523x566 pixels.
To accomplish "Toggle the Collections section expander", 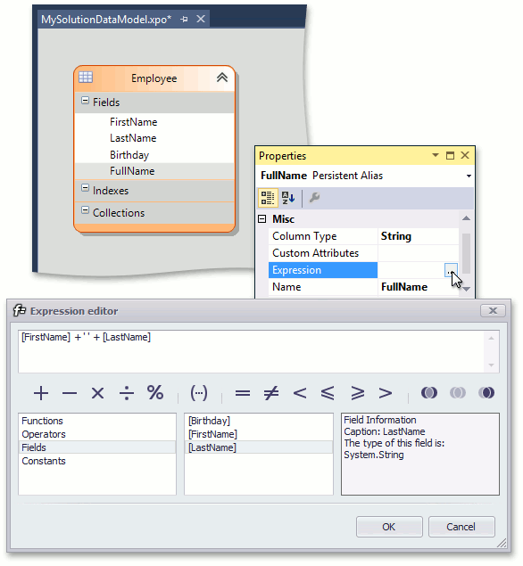I will (85, 210).
